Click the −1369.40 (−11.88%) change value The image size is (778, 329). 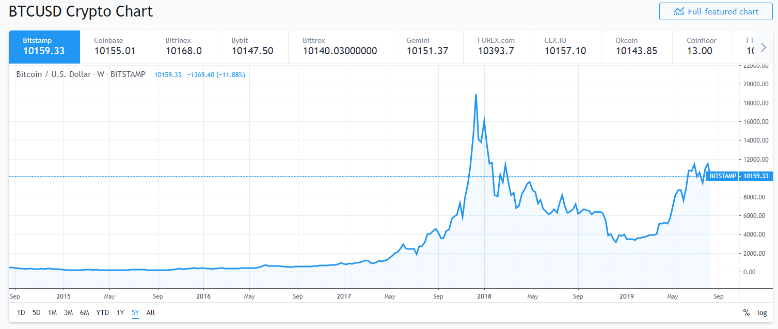[x=216, y=75]
